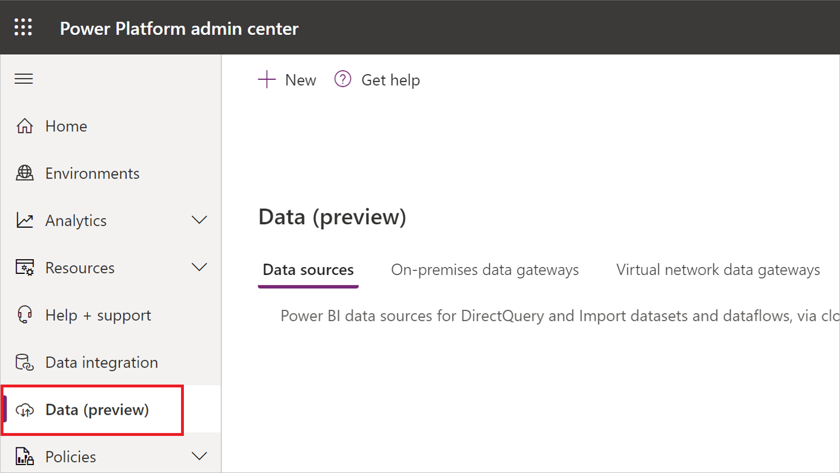This screenshot has width=840, height=473.
Task: Click the New button in toolbar
Action: click(x=287, y=80)
